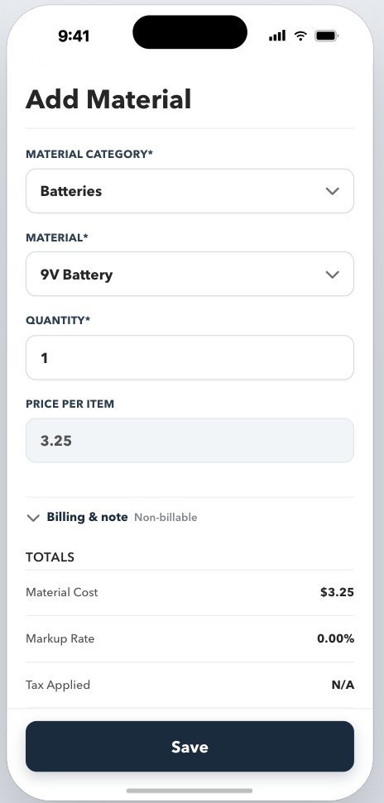Tap the 9:41 clock in status bar
This screenshot has height=803, width=384.
[x=74, y=36]
